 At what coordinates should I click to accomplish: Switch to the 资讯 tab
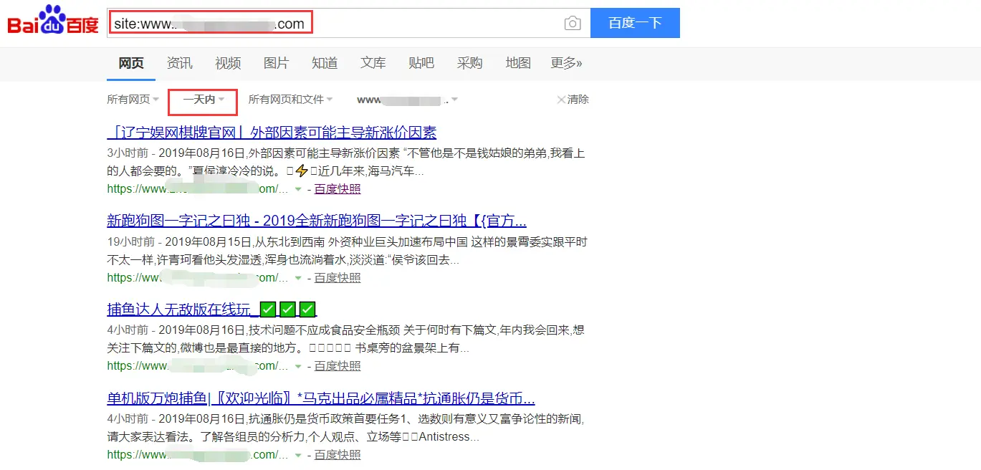tap(180, 63)
